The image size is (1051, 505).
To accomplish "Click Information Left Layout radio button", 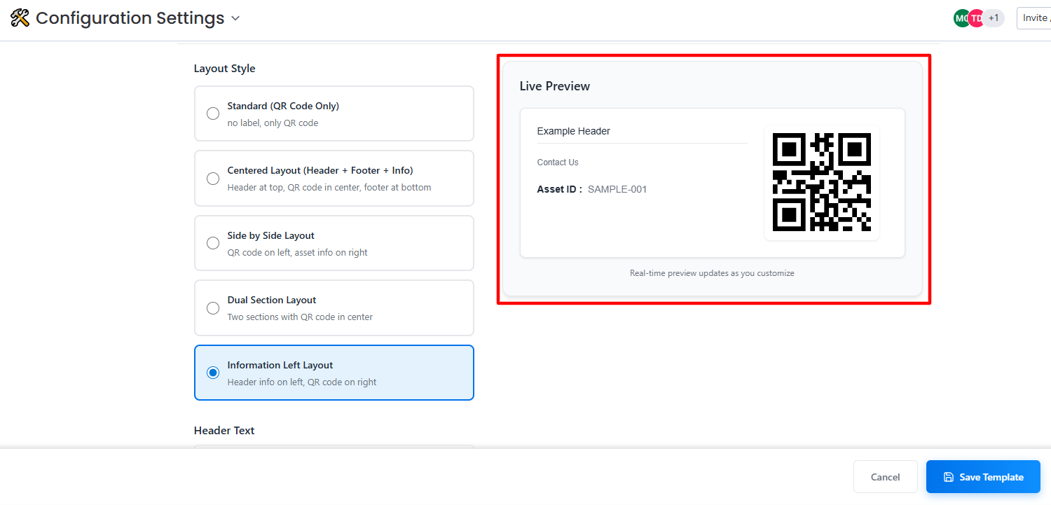I will (213, 373).
